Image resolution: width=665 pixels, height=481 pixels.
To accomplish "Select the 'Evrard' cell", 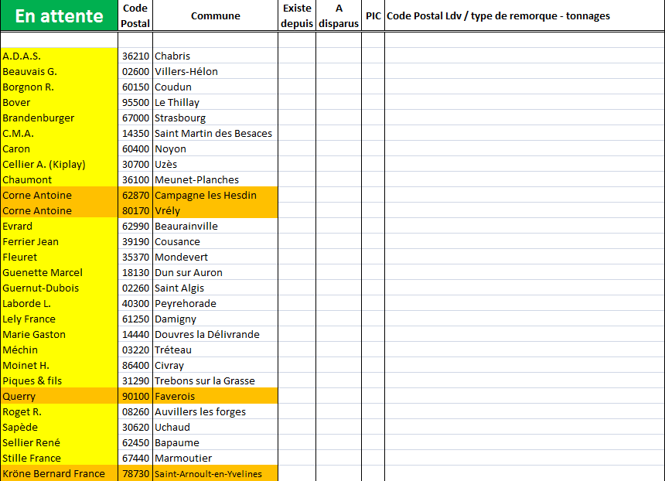I will tap(59, 226).
